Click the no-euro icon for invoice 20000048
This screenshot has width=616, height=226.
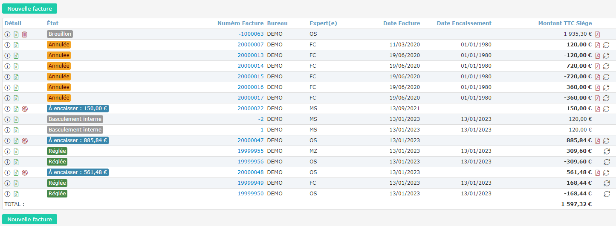click(x=24, y=172)
